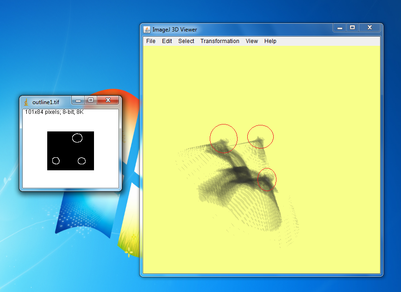Click the ImageJ 3D Viewer window icon
Image resolution: width=401 pixels, height=292 pixels.
pyautogui.click(x=147, y=30)
